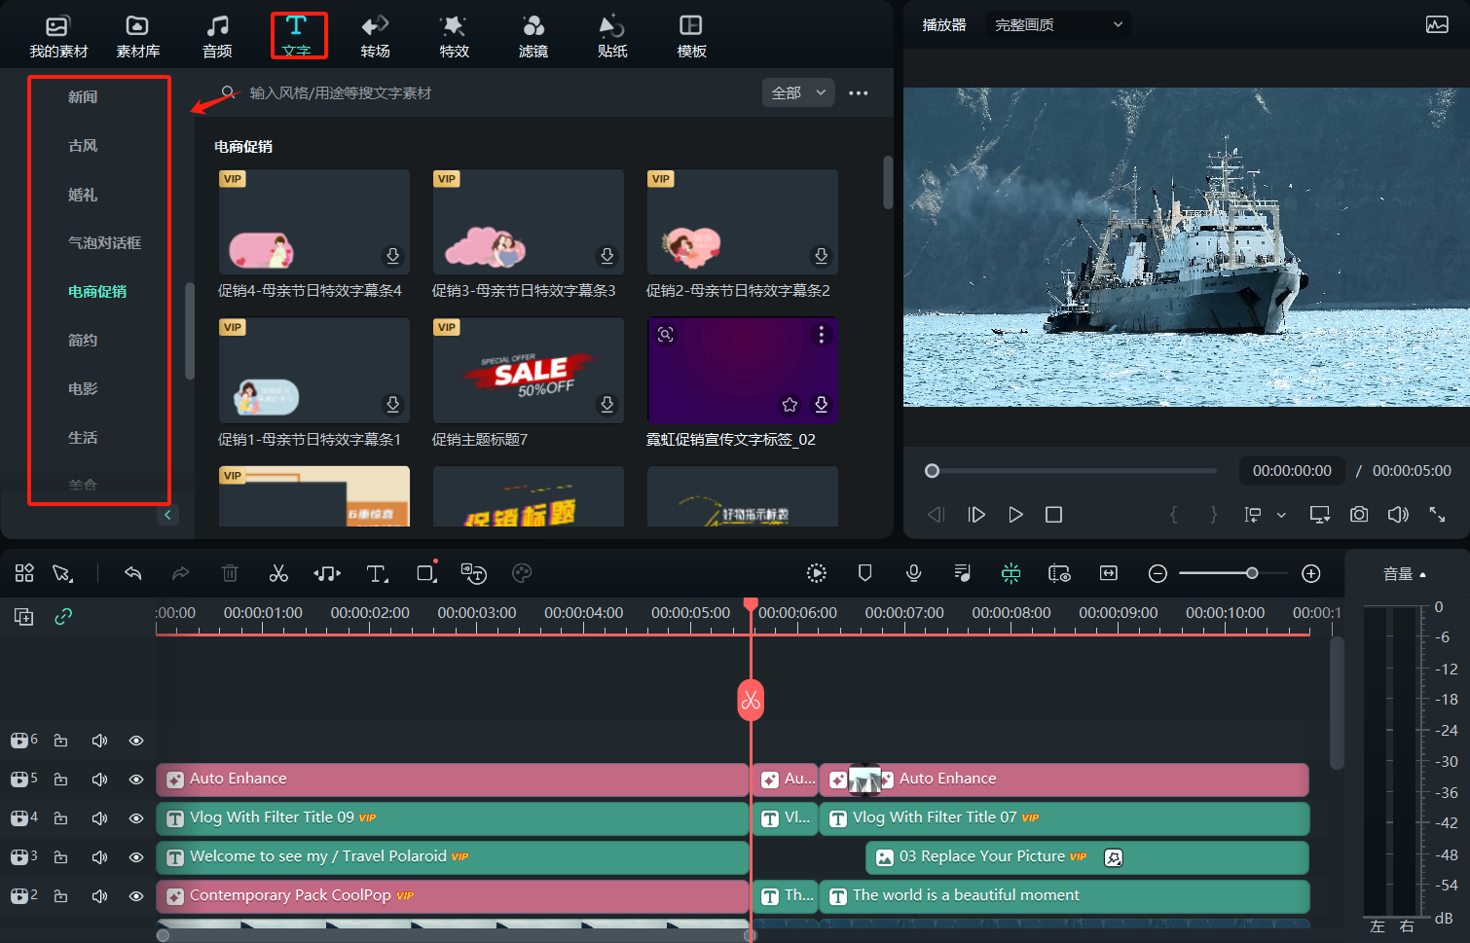Click the timeline zoom in plus icon
The width and height of the screenshot is (1470, 943).
[x=1311, y=573]
